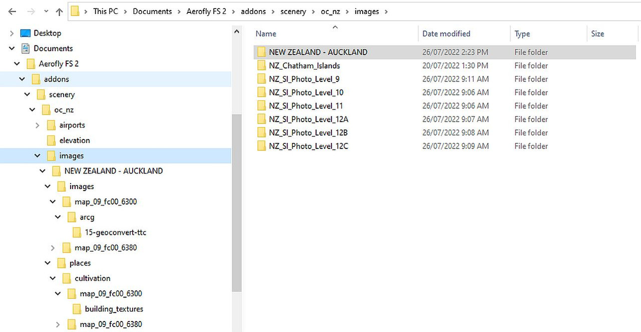Click the navigation pane scrollbar thumb

click(x=237, y=202)
